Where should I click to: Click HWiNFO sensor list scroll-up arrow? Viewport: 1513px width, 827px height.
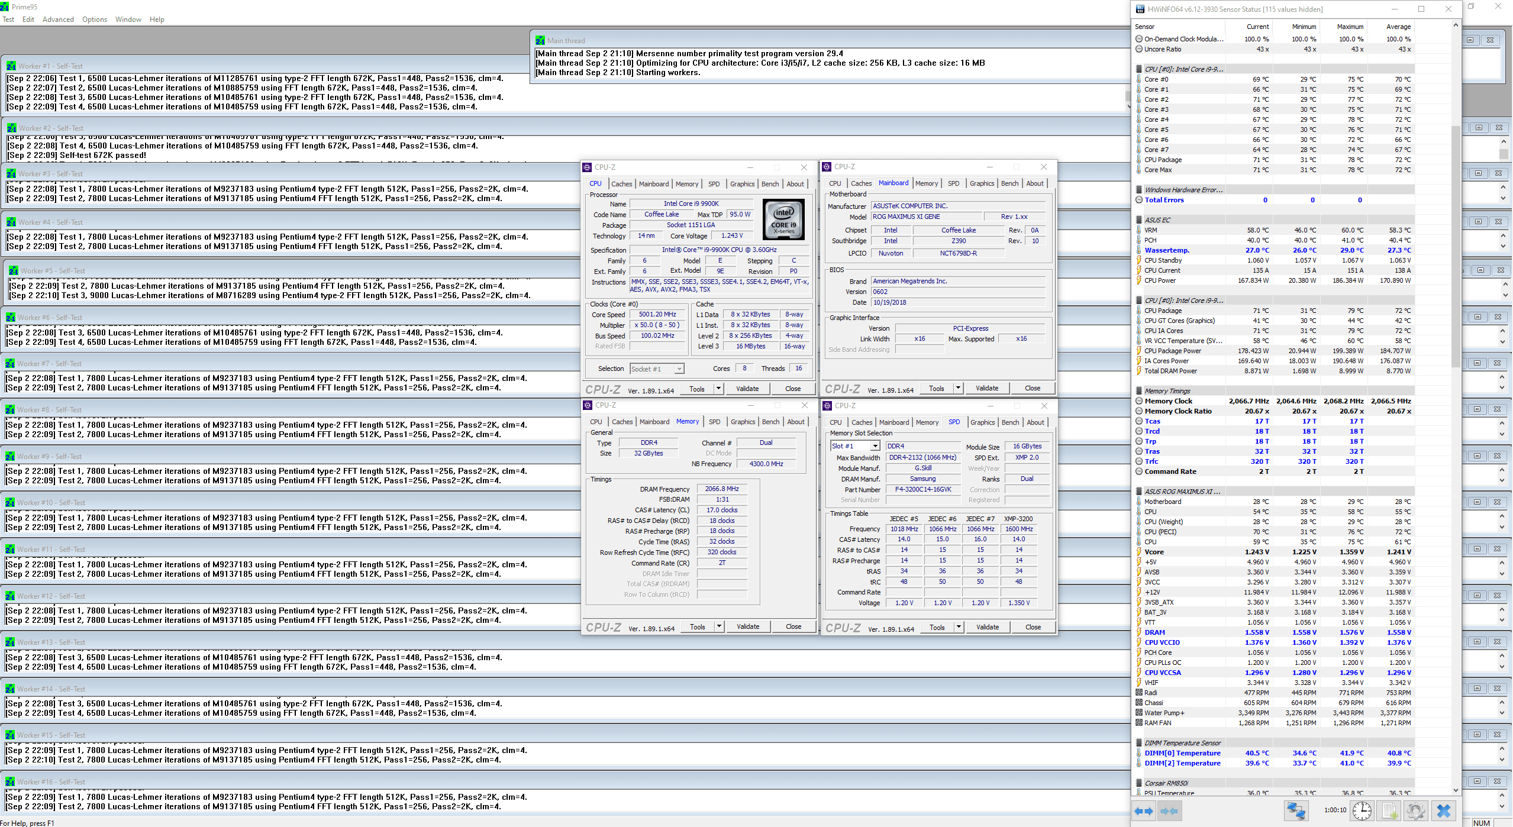pyautogui.click(x=1456, y=26)
